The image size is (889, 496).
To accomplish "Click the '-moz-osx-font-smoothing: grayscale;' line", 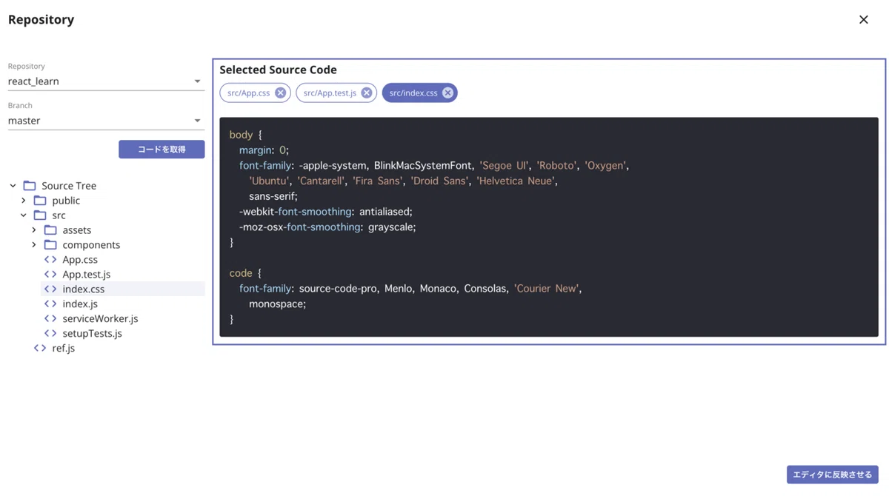I will tap(327, 227).
